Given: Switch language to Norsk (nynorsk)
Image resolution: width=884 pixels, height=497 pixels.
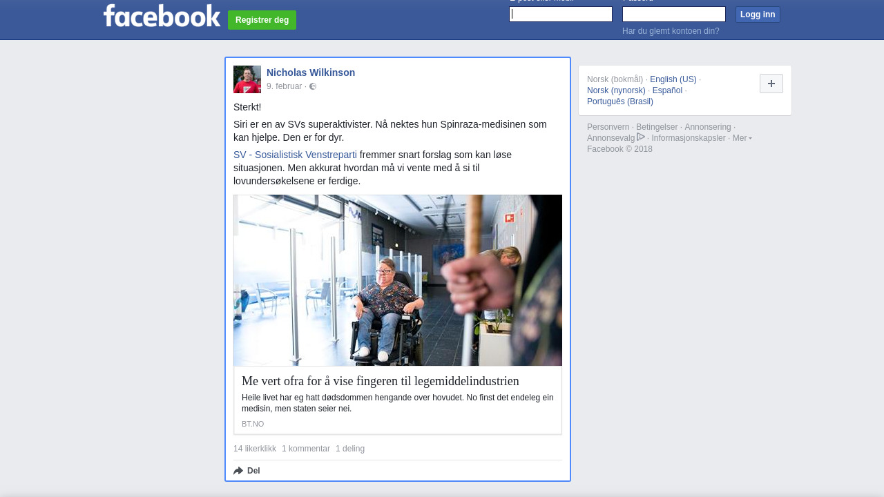Looking at the screenshot, I should [616, 90].
